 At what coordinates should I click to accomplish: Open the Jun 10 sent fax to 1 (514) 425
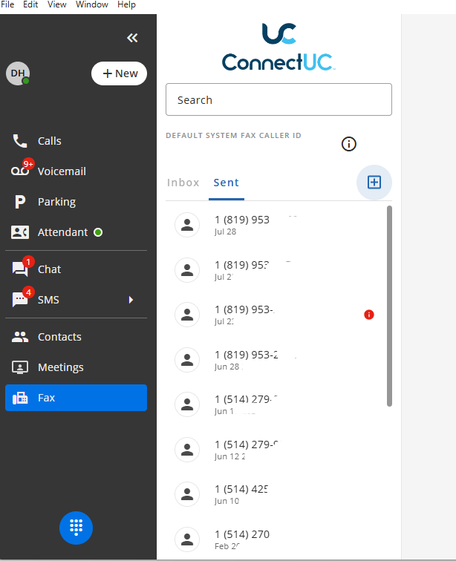pyautogui.click(x=276, y=494)
